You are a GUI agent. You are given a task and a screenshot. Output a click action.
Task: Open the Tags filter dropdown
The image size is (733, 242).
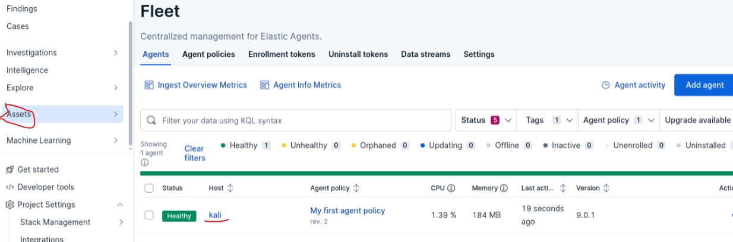click(549, 120)
